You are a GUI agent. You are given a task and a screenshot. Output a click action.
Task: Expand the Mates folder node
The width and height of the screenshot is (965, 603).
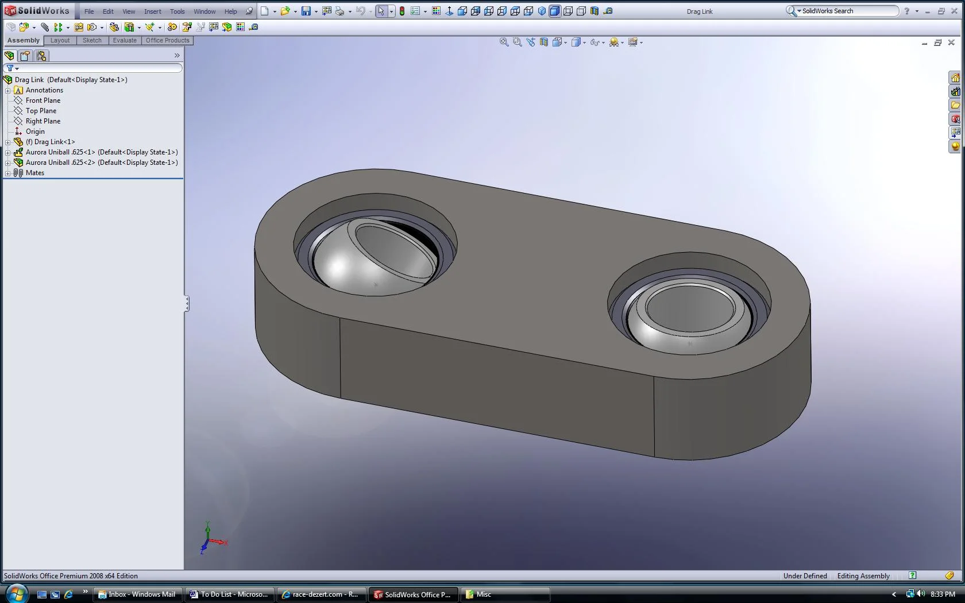pyautogui.click(x=8, y=173)
